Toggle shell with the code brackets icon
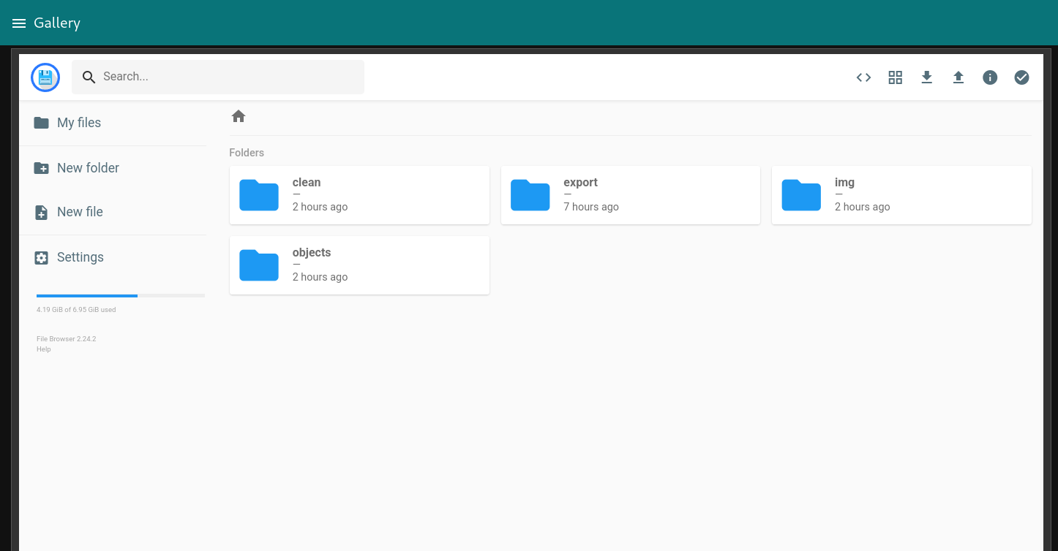 [x=863, y=77]
